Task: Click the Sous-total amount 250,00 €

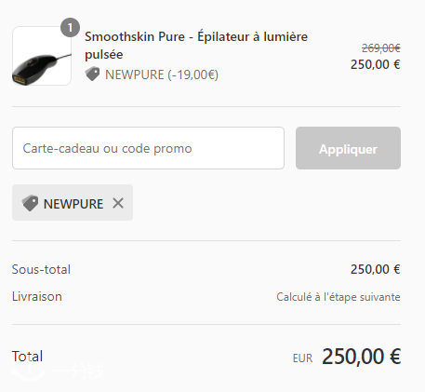Action: pyautogui.click(x=376, y=269)
